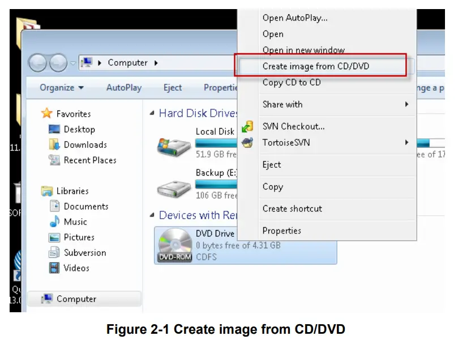Screen dimensions: 458x340
Task: Select Open in new window
Action: (303, 50)
